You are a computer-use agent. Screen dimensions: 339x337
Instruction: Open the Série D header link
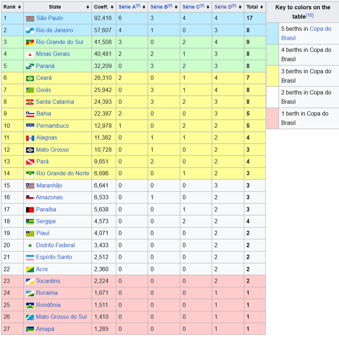coord(223,7)
